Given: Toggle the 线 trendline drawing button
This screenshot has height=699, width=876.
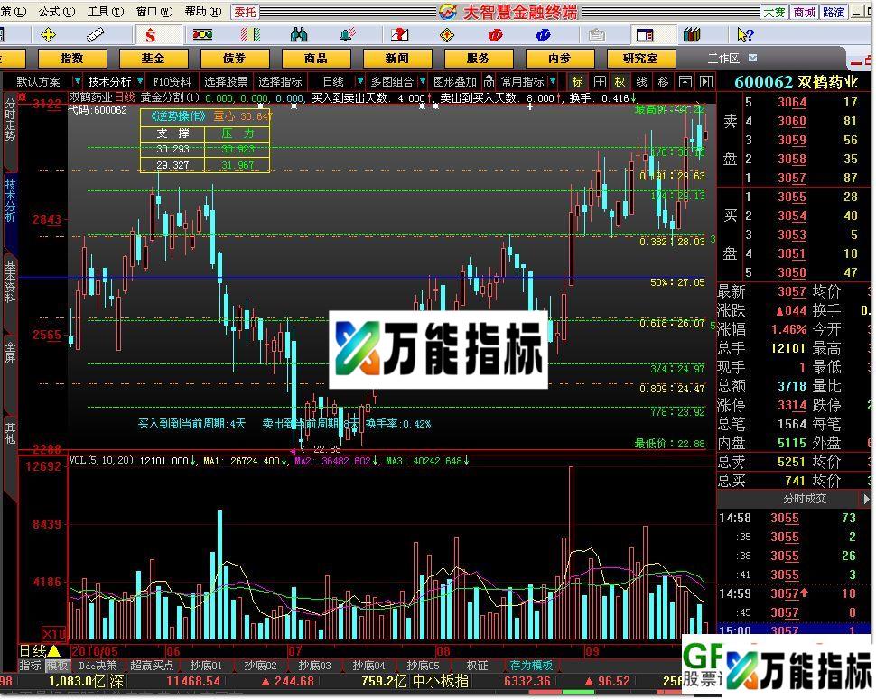Looking at the screenshot, I should click(641, 80).
